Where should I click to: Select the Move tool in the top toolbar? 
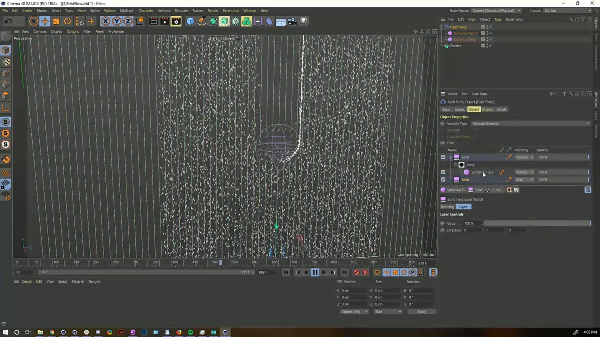click(45, 21)
